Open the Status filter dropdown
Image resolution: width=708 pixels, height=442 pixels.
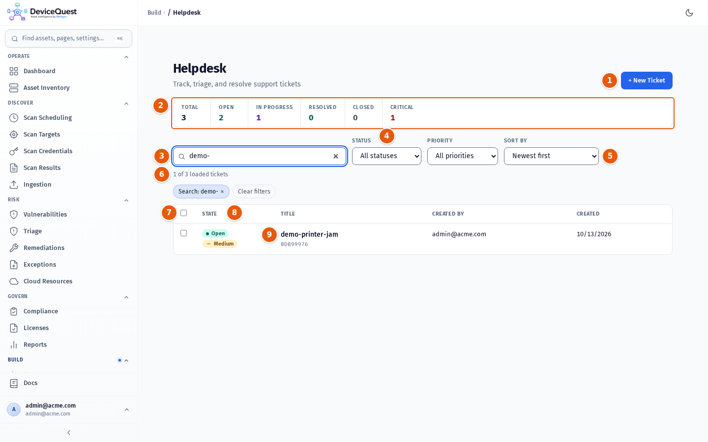386,156
